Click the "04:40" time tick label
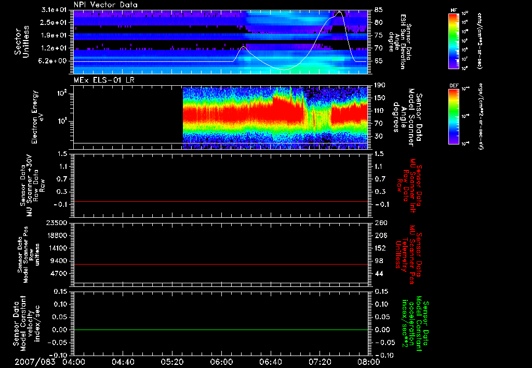 (123, 362)
